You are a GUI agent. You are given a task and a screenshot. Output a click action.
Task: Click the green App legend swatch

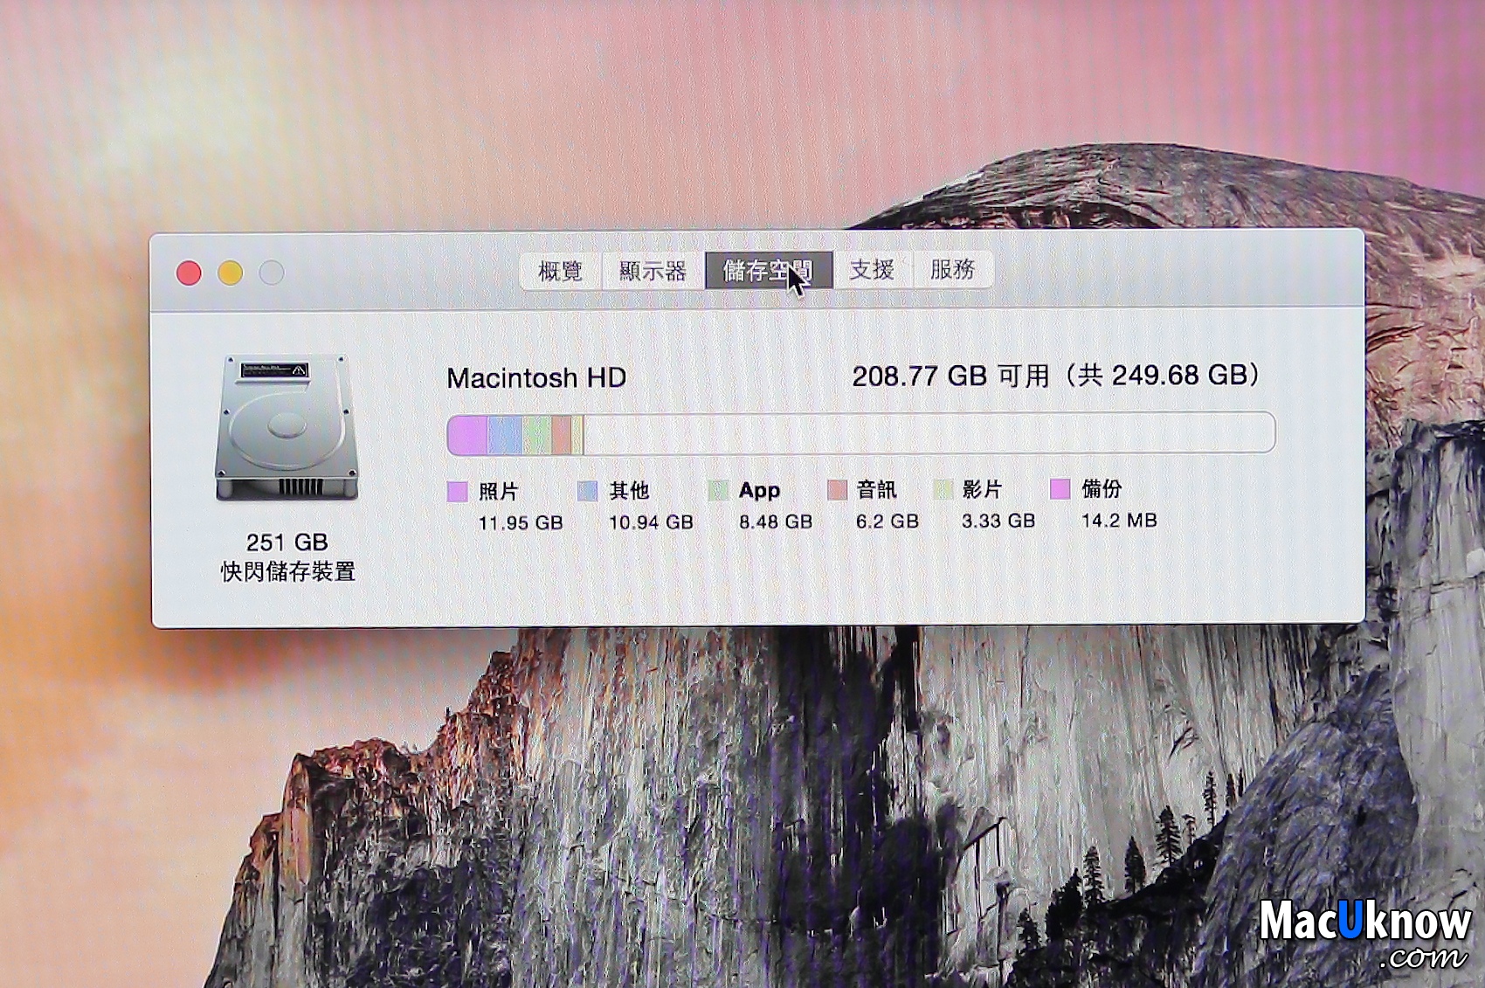(717, 490)
